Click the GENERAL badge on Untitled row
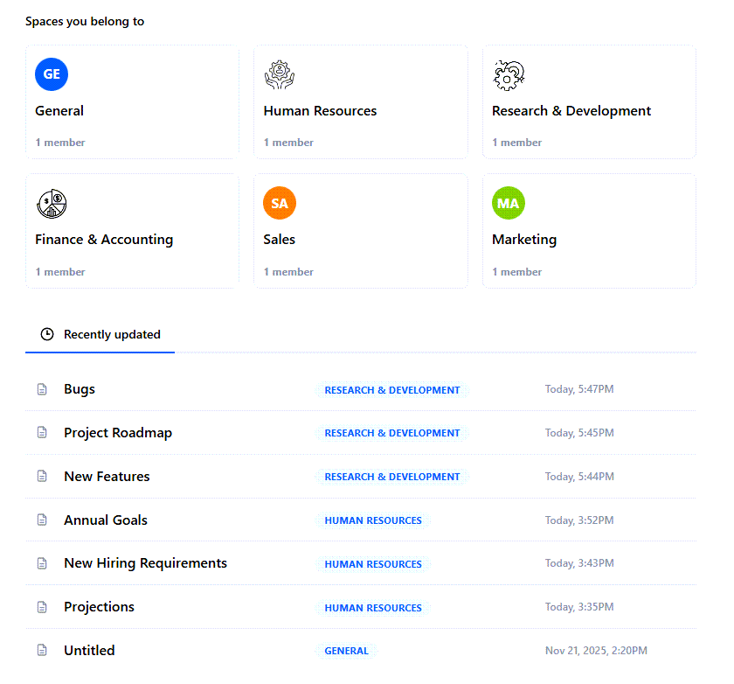The width and height of the screenshot is (734, 684). pos(346,651)
